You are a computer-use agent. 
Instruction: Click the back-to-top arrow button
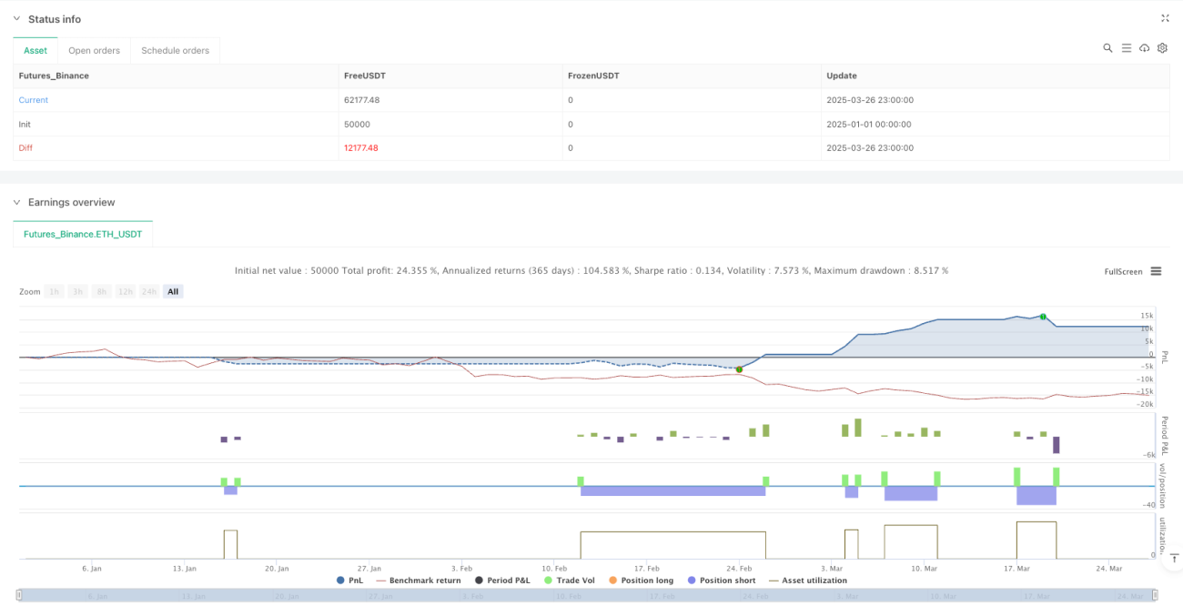[x=1173, y=557]
